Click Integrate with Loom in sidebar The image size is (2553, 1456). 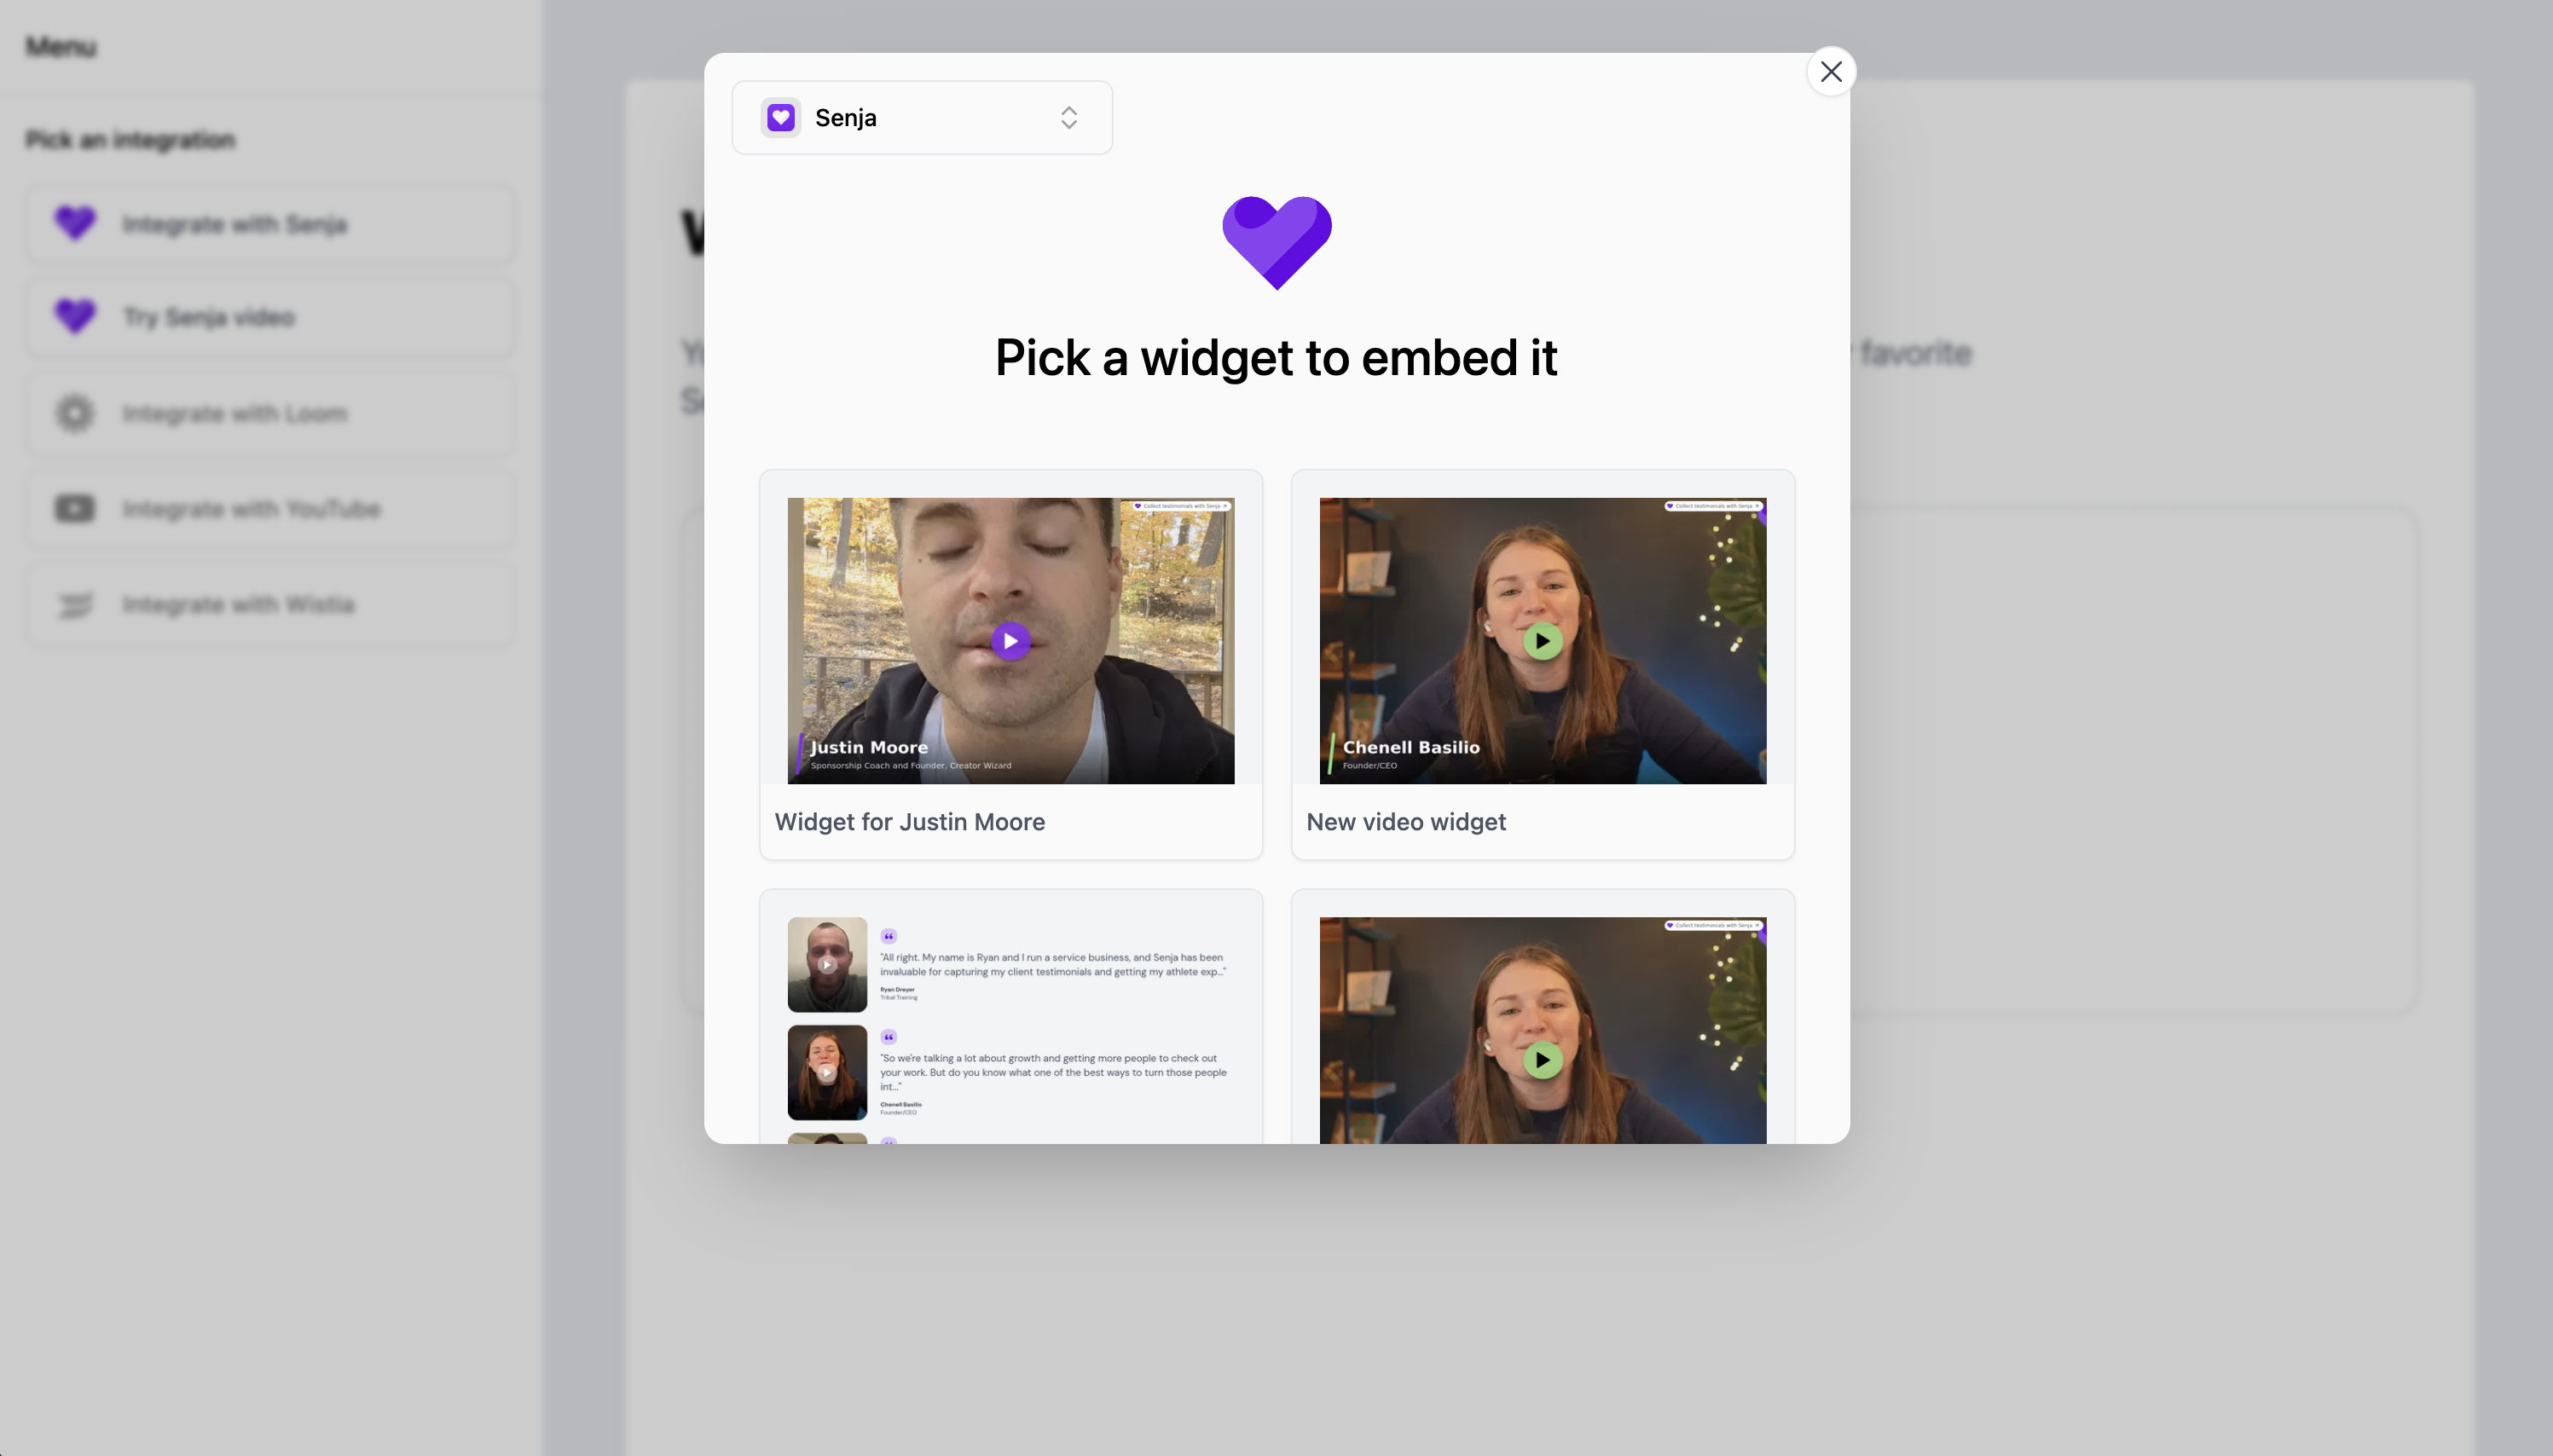click(270, 414)
